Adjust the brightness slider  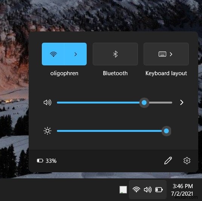click(114, 131)
